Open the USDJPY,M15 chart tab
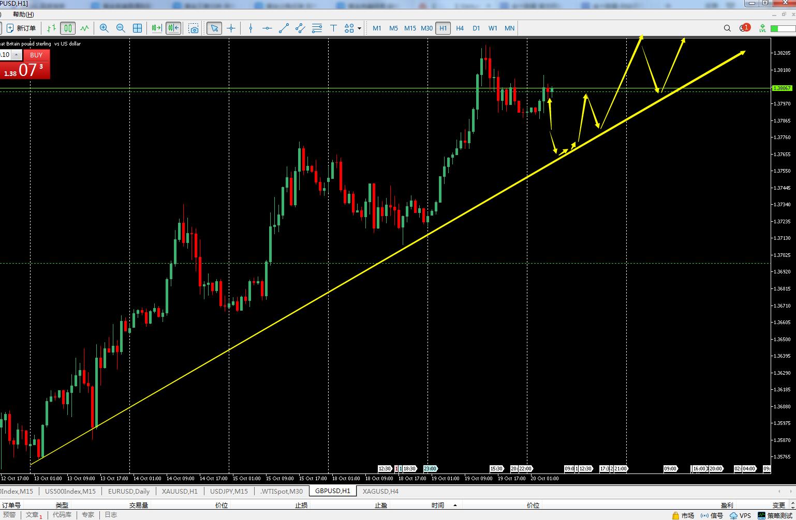Image resolution: width=796 pixels, height=520 pixels. pos(229,491)
